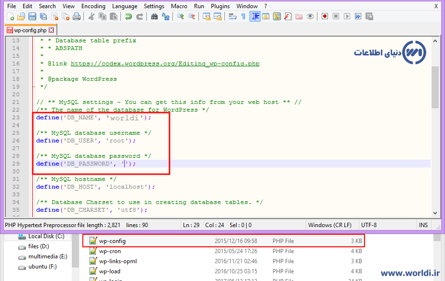Start macro recording with red dot icon
This screenshot has width=445, height=281.
pos(325,16)
